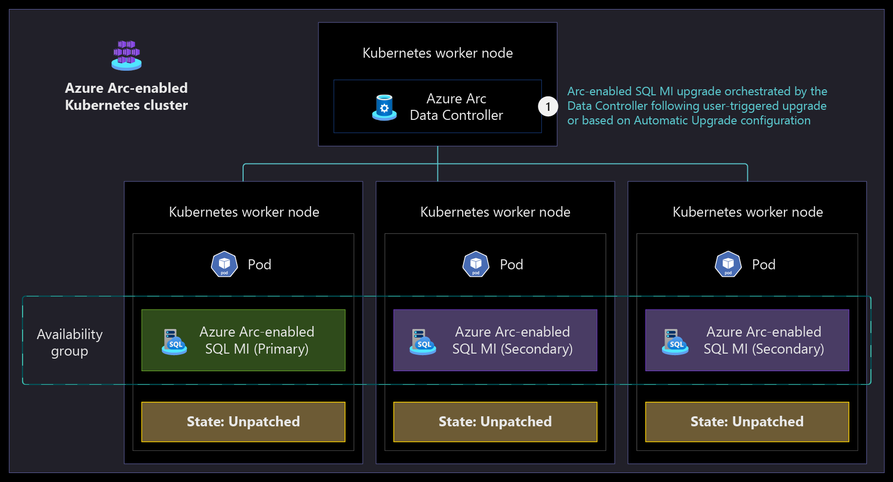Viewport: 893px width, 482px height.
Task: Click the Azure Arc-enabled Kubernetes cluster heading
Action: click(127, 96)
